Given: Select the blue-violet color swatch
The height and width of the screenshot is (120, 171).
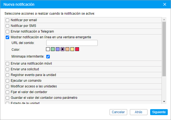Looking at the screenshot, I should [x=58, y=49].
